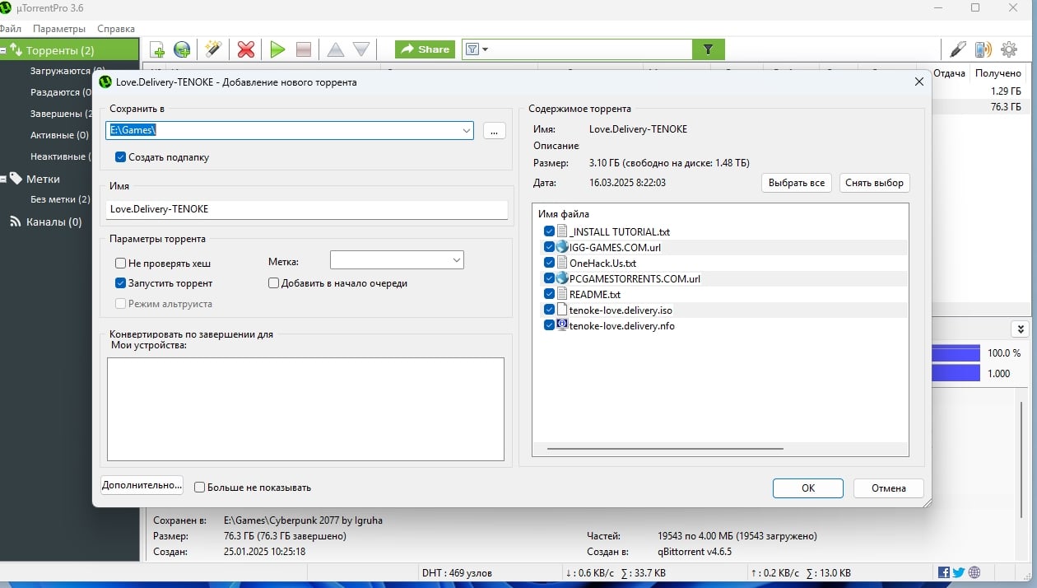Click the RSS icon beside Каналы (0)
This screenshot has width=1037, height=588.
coord(16,222)
